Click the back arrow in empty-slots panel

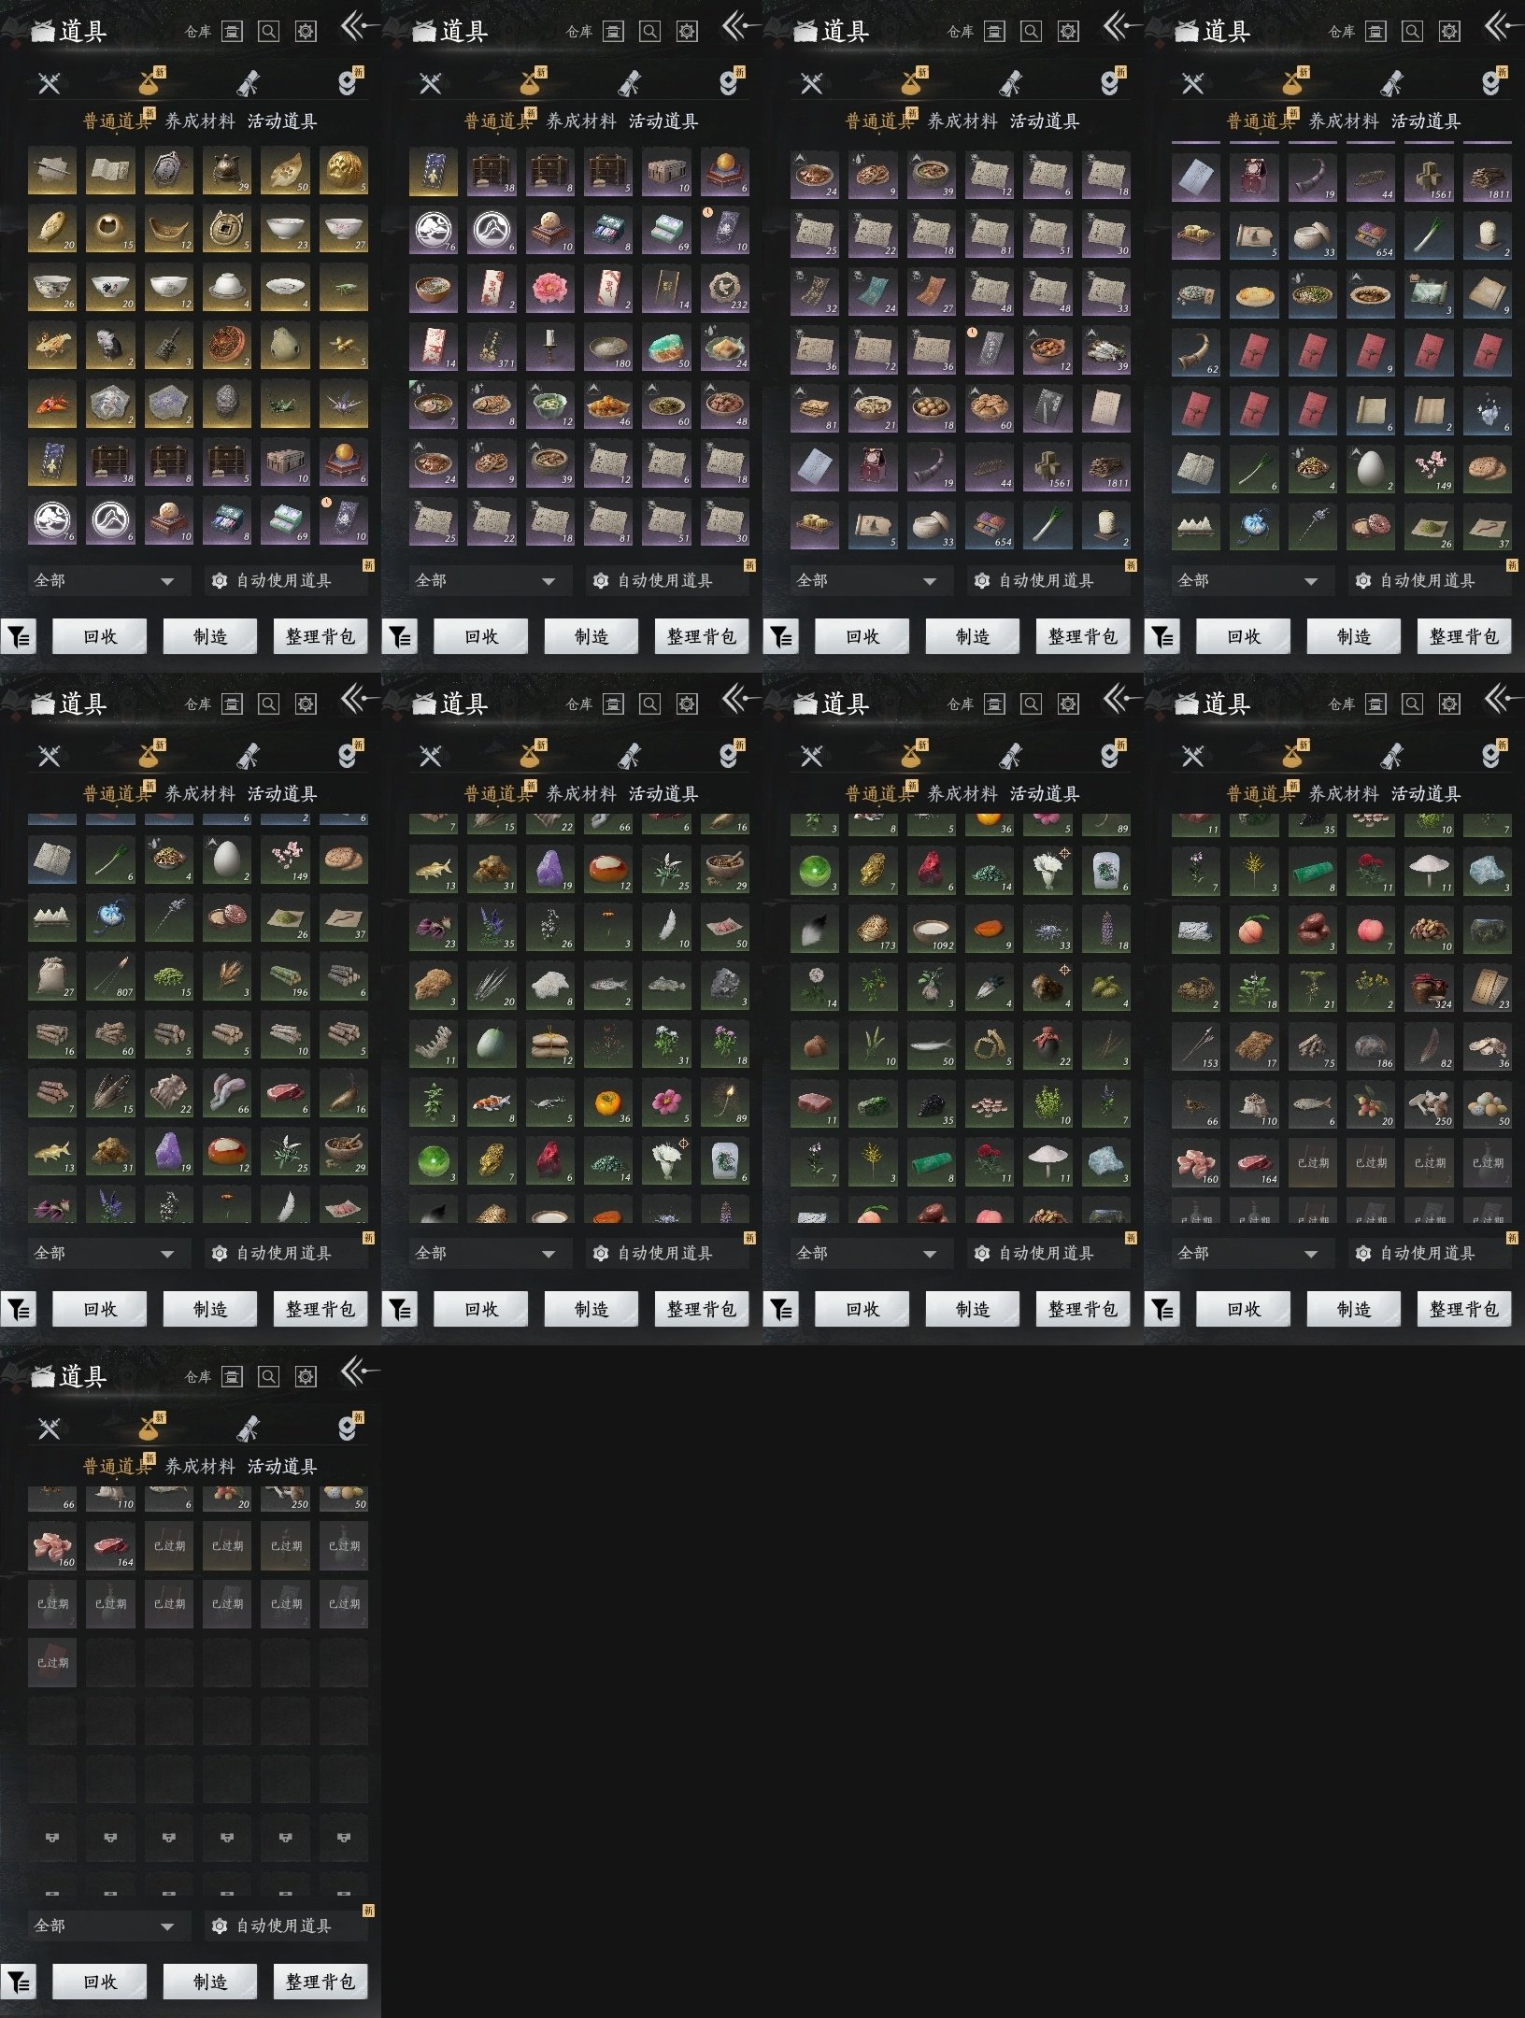(x=359, y=1371)
